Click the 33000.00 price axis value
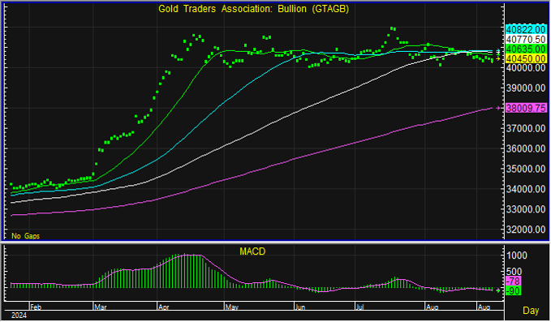The image size is (551, 322). click(526, 209)
